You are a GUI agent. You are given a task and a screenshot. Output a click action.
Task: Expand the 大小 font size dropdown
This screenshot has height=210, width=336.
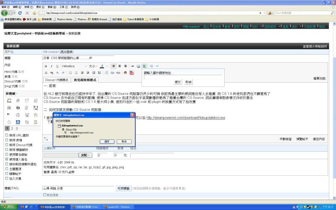(x=93, y=66)
